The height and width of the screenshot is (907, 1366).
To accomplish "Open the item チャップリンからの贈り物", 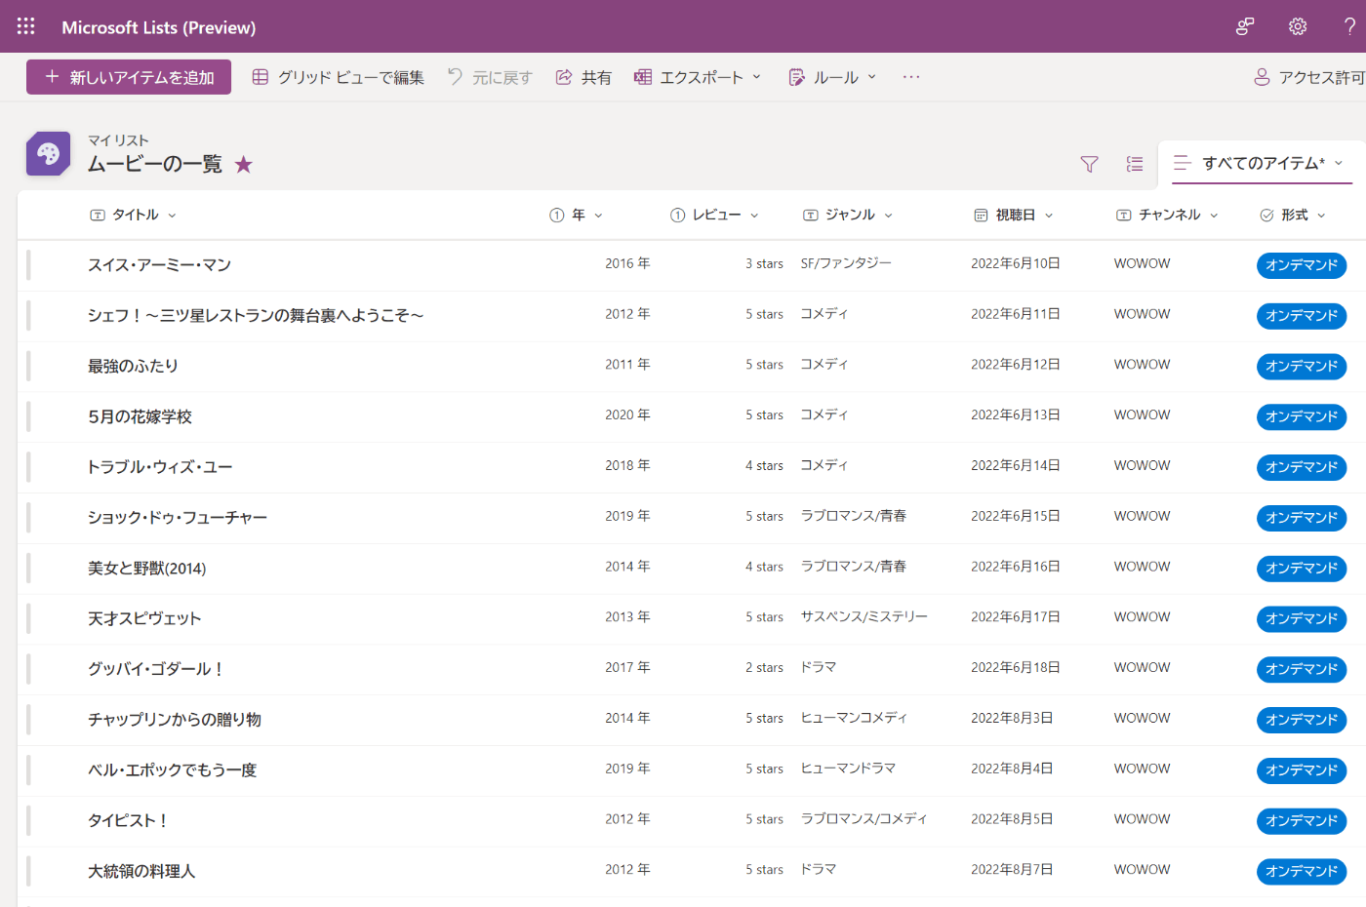I will [175, 720].
